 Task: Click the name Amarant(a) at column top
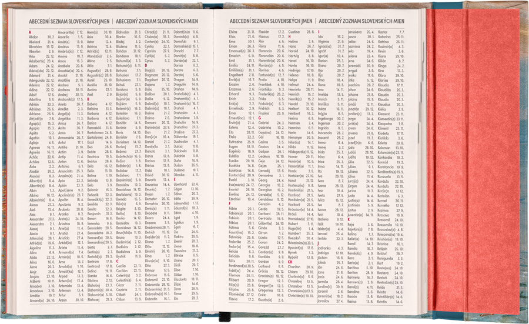[66, 31]
